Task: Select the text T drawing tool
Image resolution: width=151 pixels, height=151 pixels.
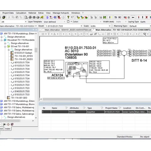Action: (49, 34)
